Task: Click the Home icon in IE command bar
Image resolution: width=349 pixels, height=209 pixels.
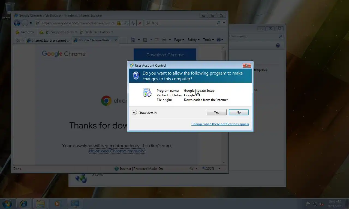Action: coord(133,40)
